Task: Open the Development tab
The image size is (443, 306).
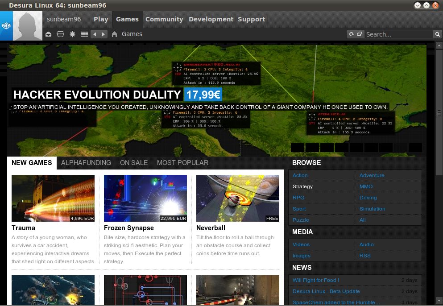Action: point(211,19)
